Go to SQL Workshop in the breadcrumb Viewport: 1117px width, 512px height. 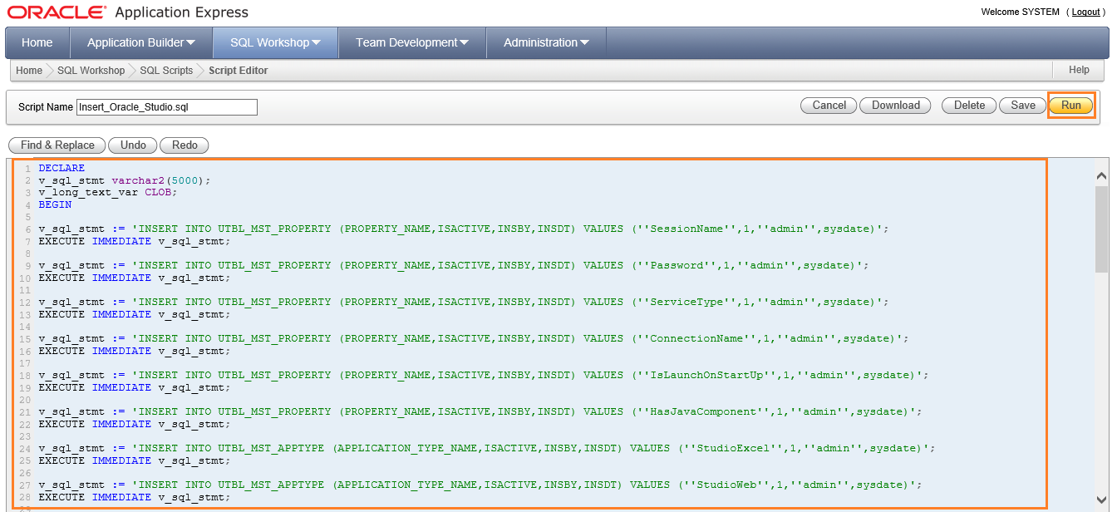(x=91, y=71)
